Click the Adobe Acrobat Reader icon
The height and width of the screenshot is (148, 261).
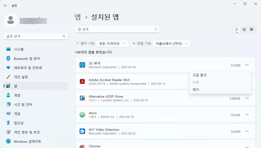[82, 81]
